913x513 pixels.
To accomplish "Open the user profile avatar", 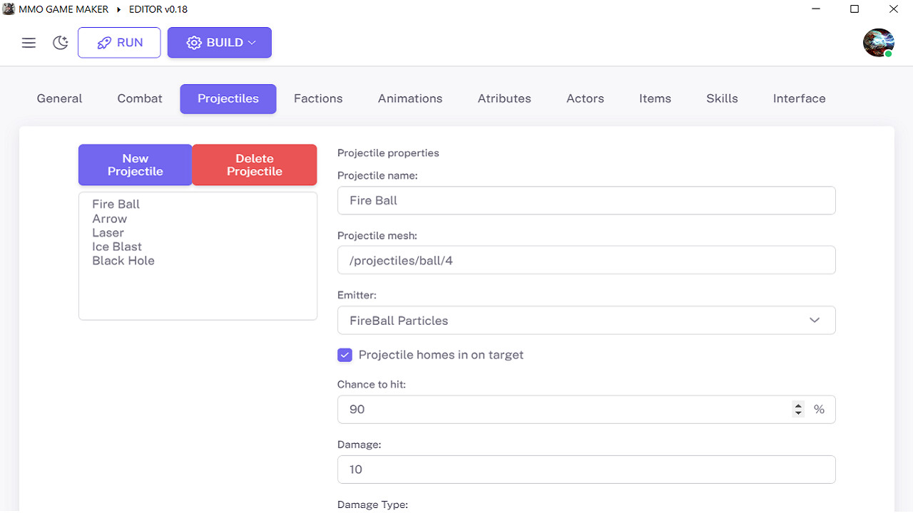I will pyautogui.click(x=878, y=42).
